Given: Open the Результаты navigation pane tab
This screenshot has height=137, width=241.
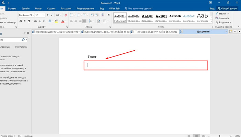Looking at the screenshot, I should (21, 47).
